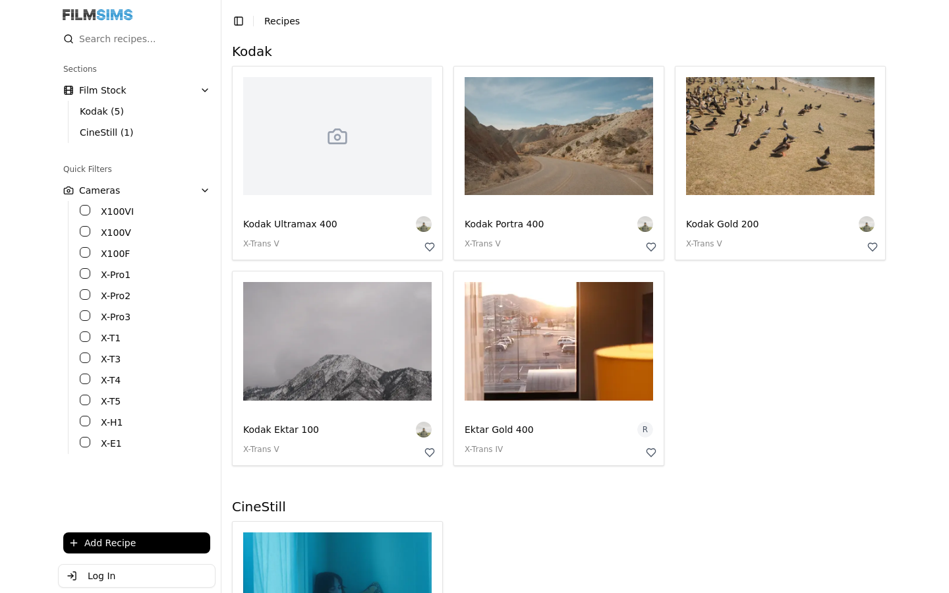949x593 pixels.
Task: Open the Kodak Portra 400 road thumbnail
Action: click(x=559, y=136)
